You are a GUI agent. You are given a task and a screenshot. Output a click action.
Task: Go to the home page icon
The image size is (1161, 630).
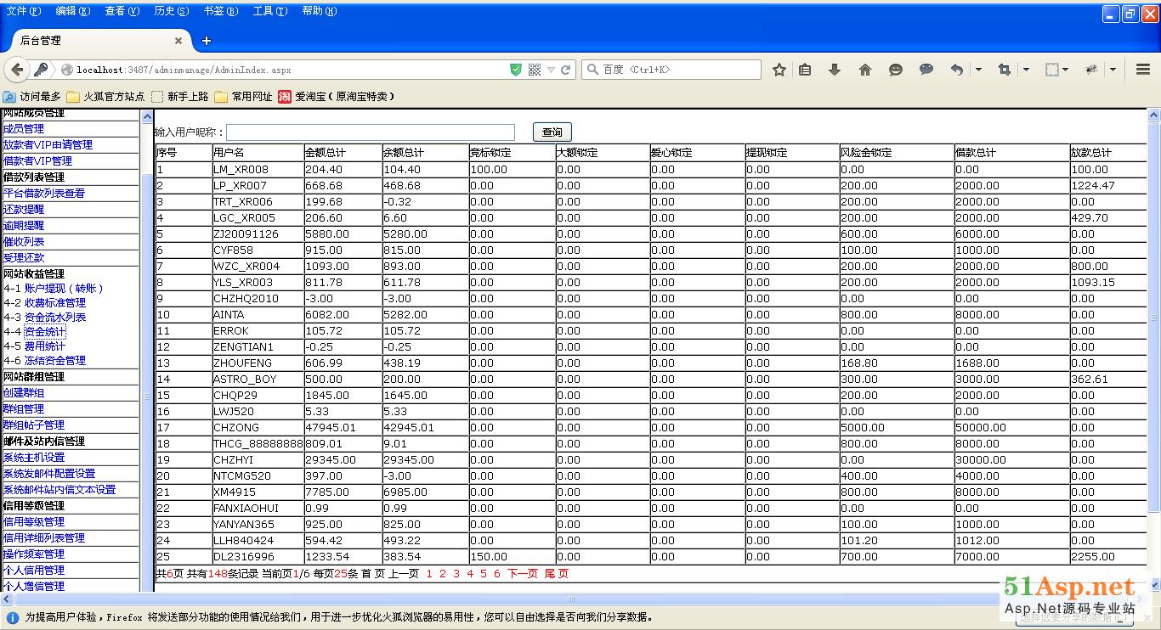click(865, 70)
